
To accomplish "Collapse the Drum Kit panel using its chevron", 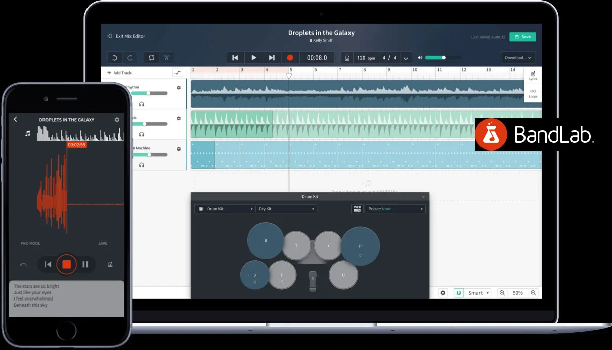I will tap(423, 196).
